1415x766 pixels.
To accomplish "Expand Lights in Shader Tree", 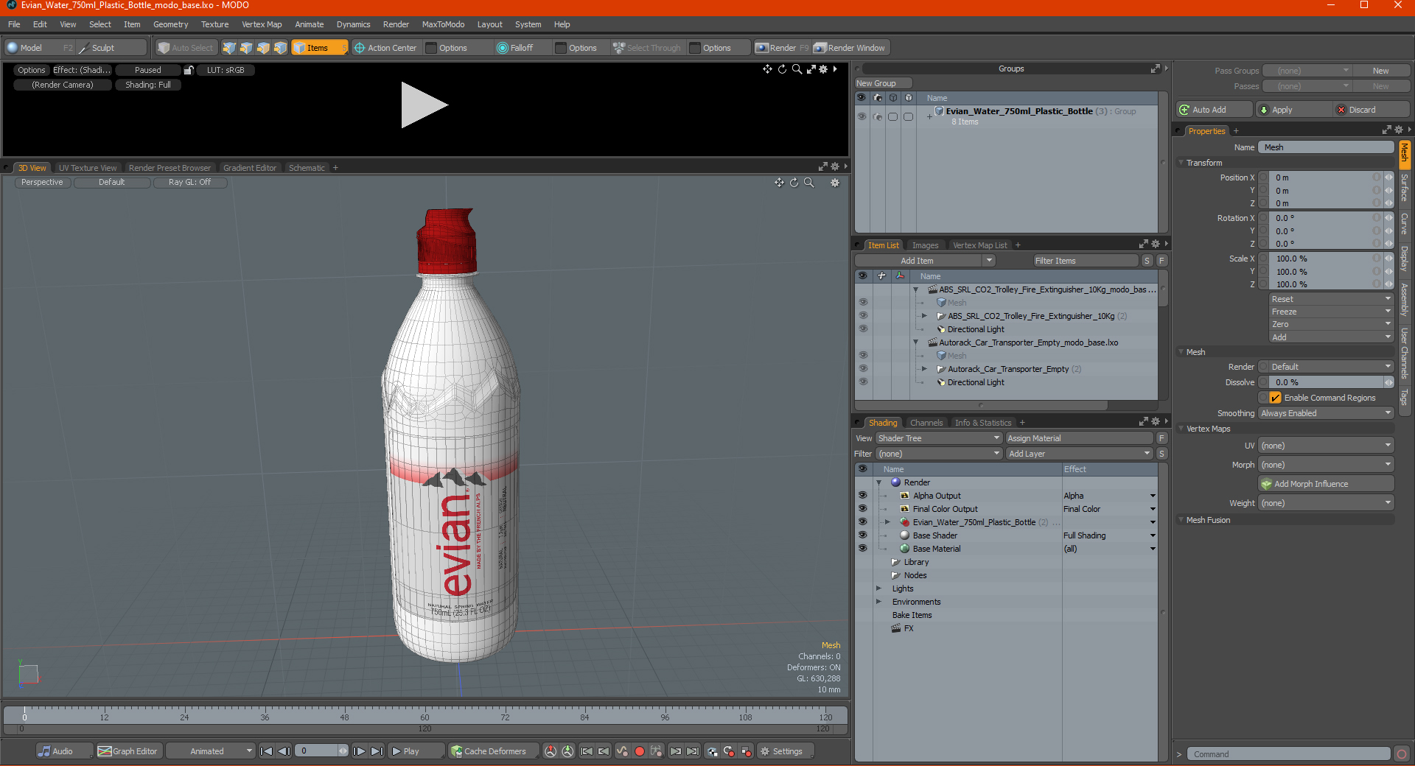I will click(878, 588).
